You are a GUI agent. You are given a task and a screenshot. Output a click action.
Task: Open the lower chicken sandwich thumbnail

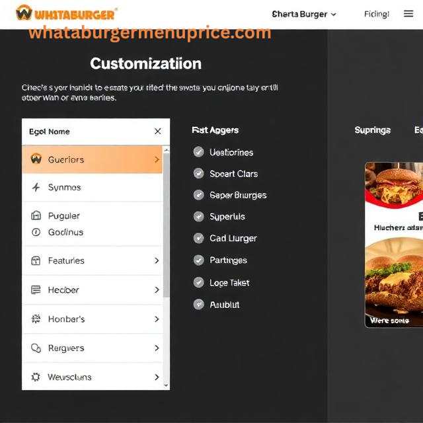pos(394,282)
